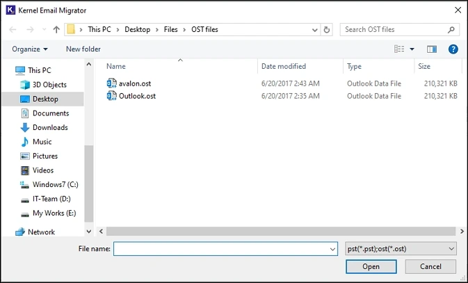Select Desktop in navigation pane
Screen dimensions: 468x283
[42, 99]
